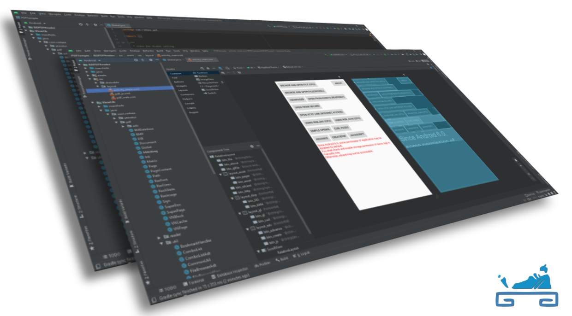Click BROWSE AND OPEN FILE (CPU) in preview
This screenshot has width=572, height=316.
pos(298,85)
